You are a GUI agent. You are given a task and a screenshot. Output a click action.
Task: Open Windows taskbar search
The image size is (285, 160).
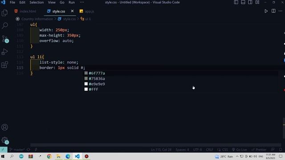[12, 156]
